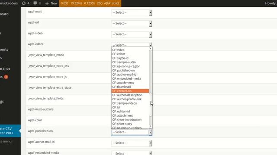
Task: Choose CF: sample-audio option
Action: 130,62
